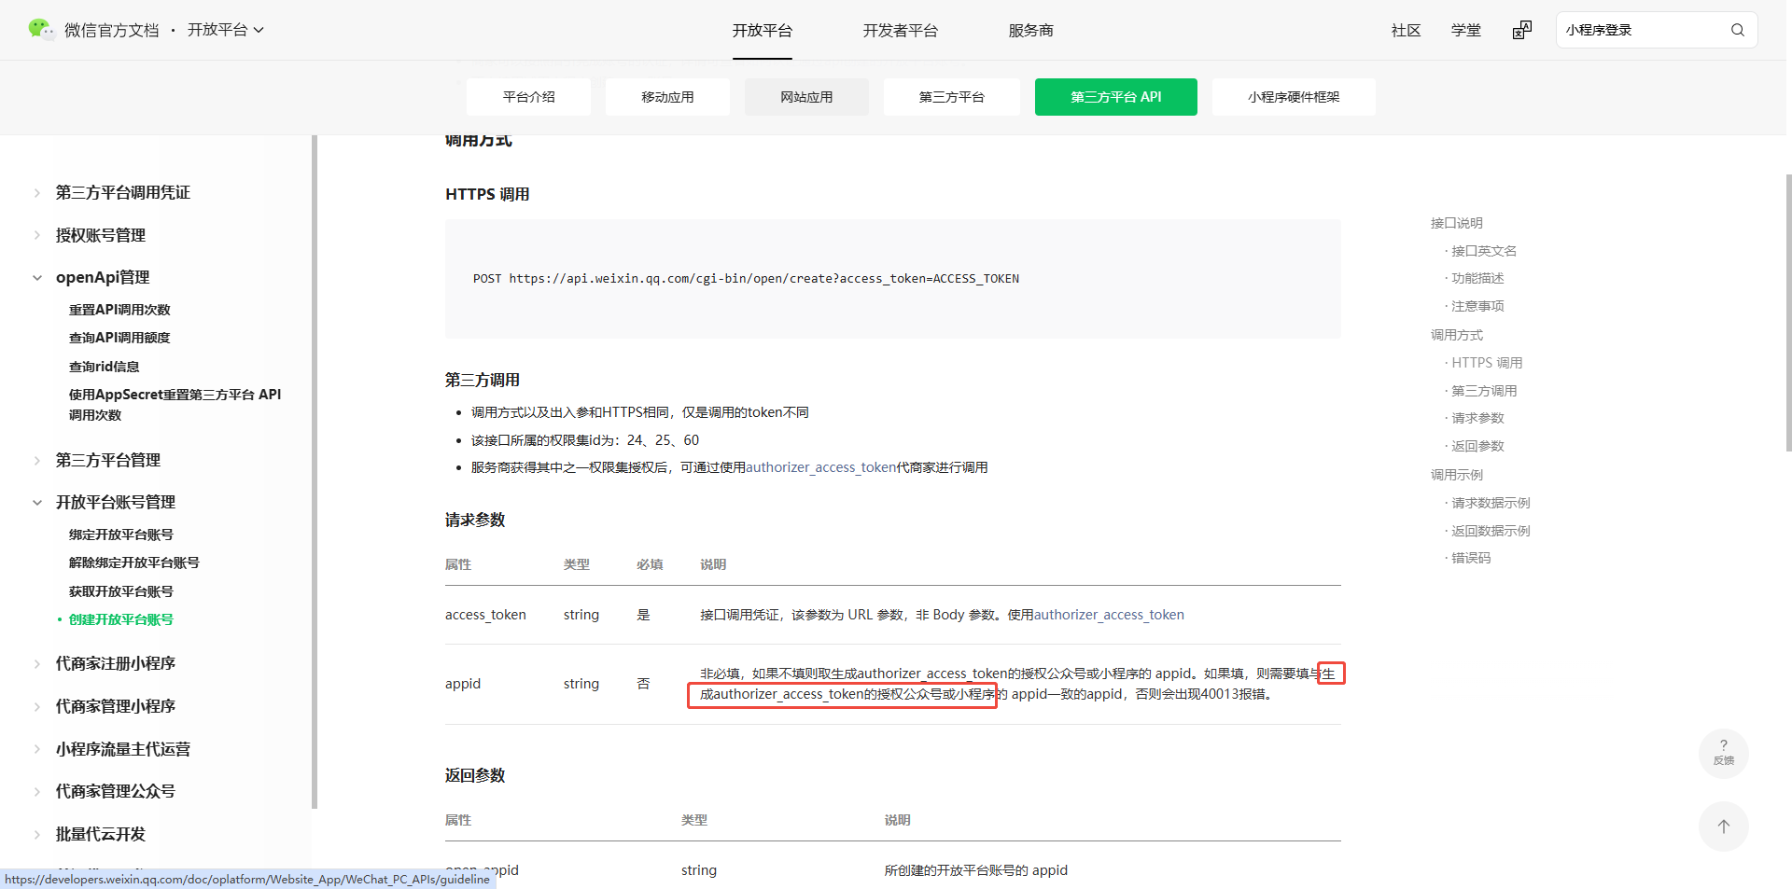The image size is (1792, 889).
Task: Click the POST request URL code block
Action: click(x=892, y=279)
